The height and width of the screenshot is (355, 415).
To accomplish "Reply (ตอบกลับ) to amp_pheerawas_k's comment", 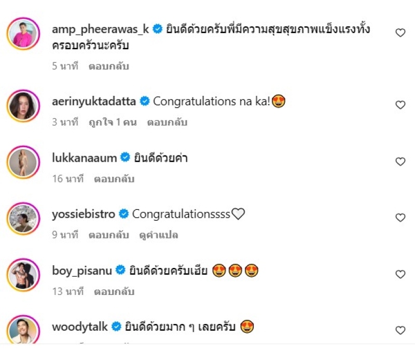I will click(x=109, y=66).
